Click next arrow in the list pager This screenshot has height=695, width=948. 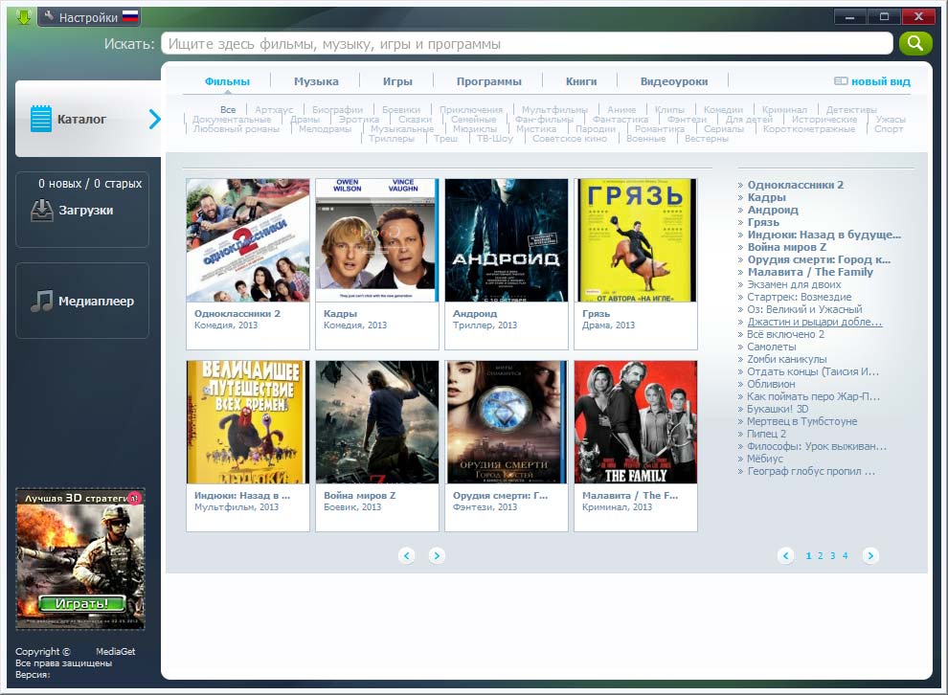pos(870,555)
